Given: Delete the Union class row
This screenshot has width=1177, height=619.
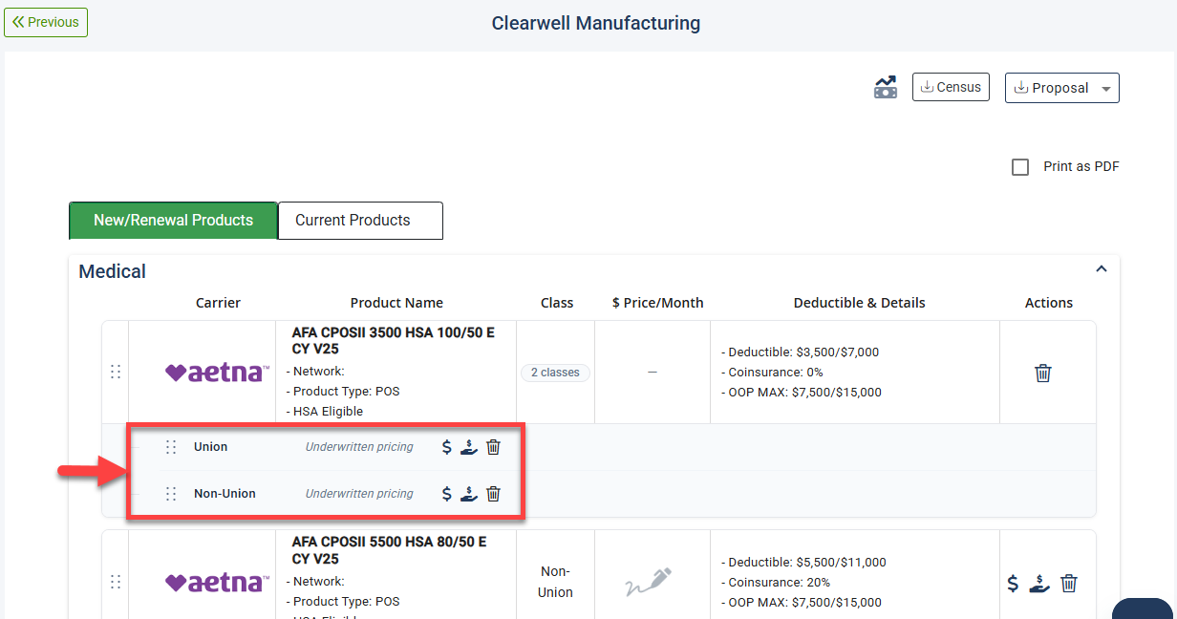Looking at the screenshot, I should [493, 446].
